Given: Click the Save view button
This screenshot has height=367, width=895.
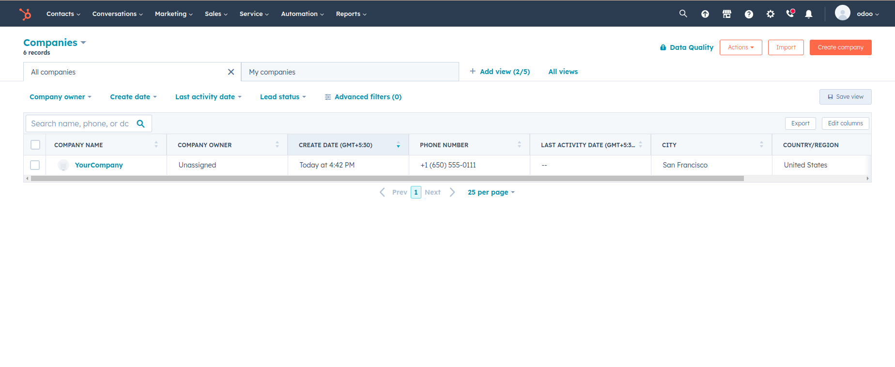Looking at the screenshot, I should 846,97.
